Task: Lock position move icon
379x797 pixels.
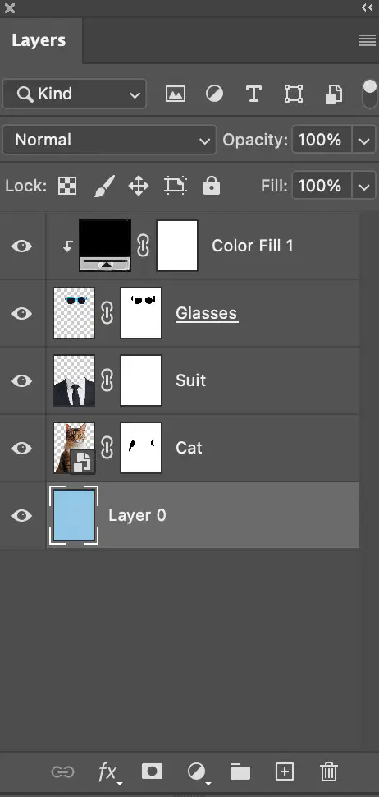Action: [x=139, y=186]
